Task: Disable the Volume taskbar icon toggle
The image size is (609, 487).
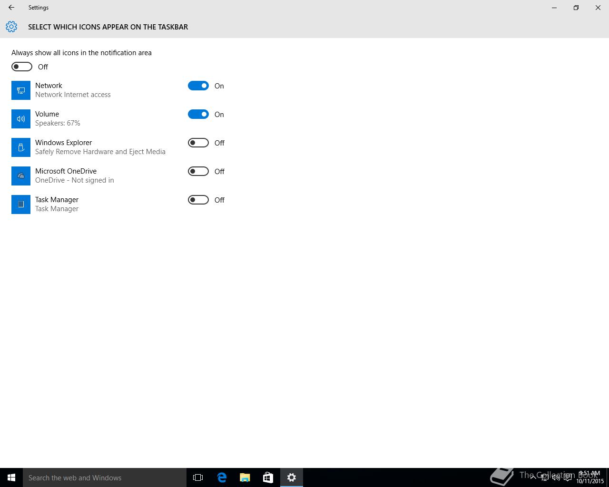Action: 198,114
